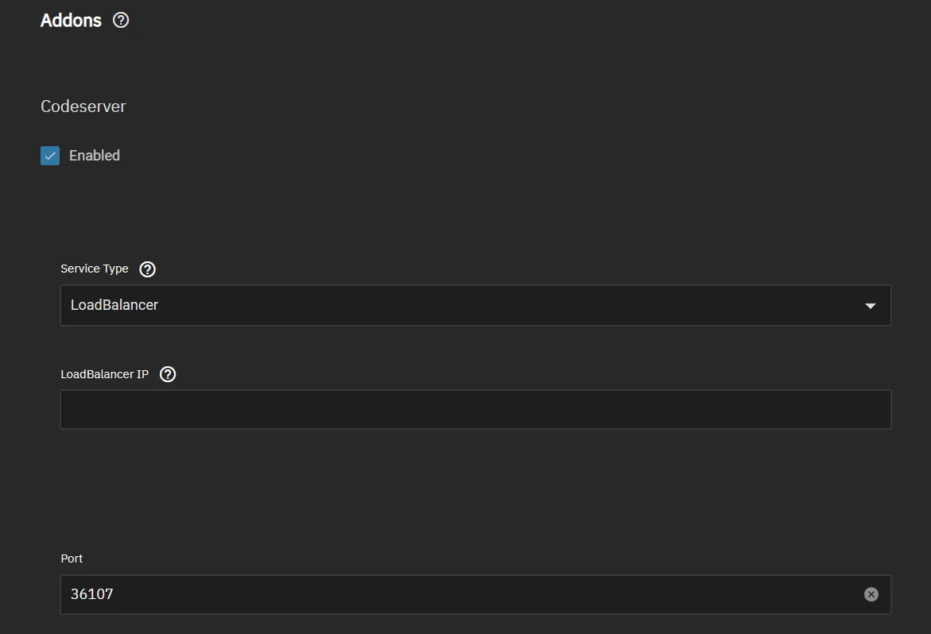
Task: Click the Addons section heading
Action: click(x=71, y=21)
